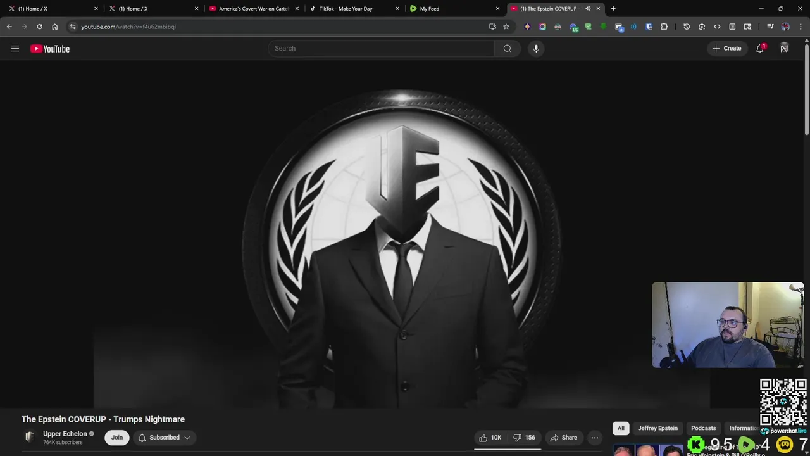Click the Upper Echelon video player

402,234
